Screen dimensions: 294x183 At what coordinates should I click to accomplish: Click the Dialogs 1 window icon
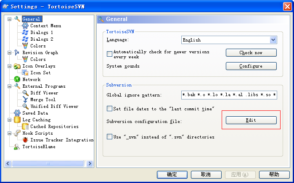pyautogui.click(x=25, y=32)
